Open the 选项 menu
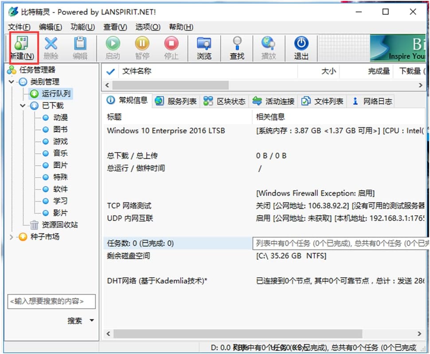The image size is (430, 354). tap(147, 27)
